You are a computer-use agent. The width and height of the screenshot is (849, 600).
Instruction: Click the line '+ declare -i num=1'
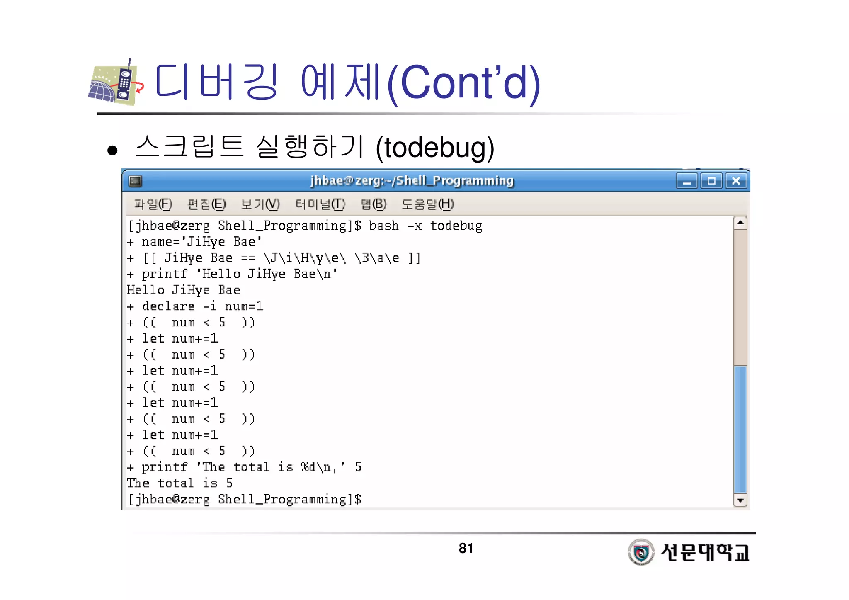pos(195,306)
